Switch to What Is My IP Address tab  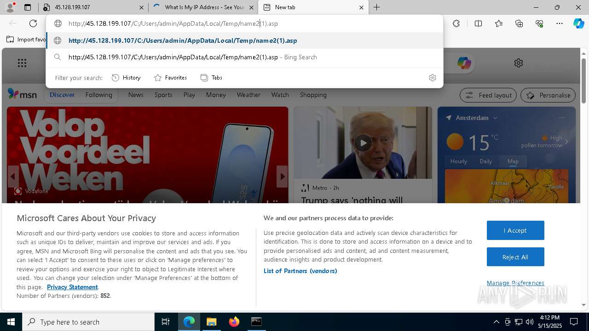coord(203,7)
